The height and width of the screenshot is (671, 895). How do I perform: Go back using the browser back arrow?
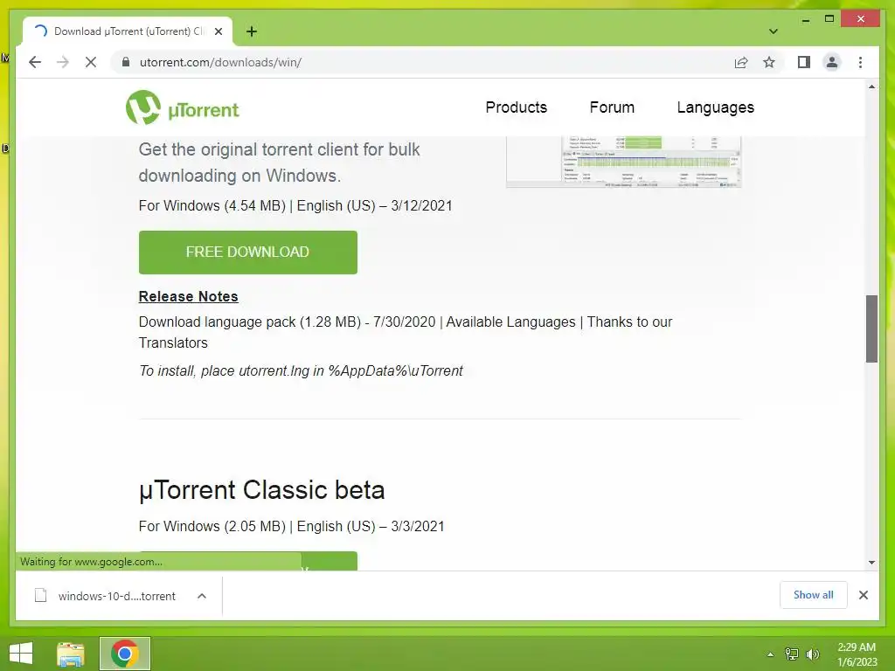point(35,62)
